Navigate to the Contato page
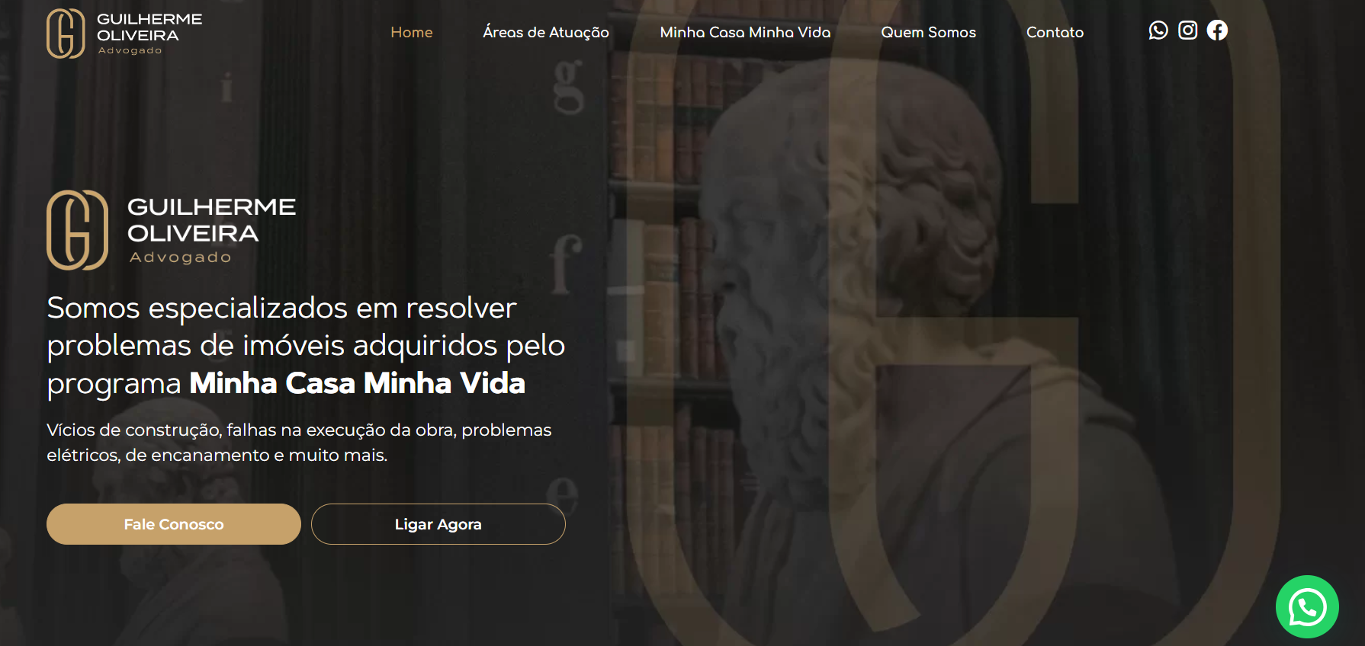The height and width of the screenshot is (646, 1365). coord(1055,32)
